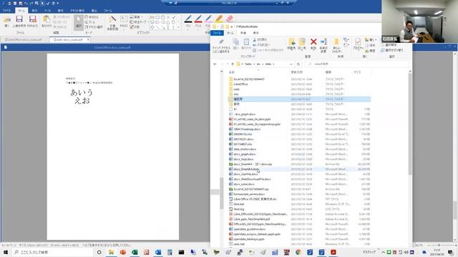Close the active docx_sukei.pdf document tab
This screenshot has height=257, width=458.
click(88, 39)
